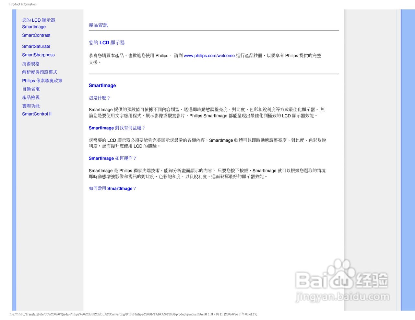Click the 產品資訊 page heading
This screenshot has width=415, height=320.
(x=98, y=25)
